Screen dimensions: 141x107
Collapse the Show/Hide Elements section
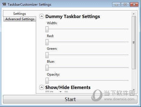click(42, 87)
